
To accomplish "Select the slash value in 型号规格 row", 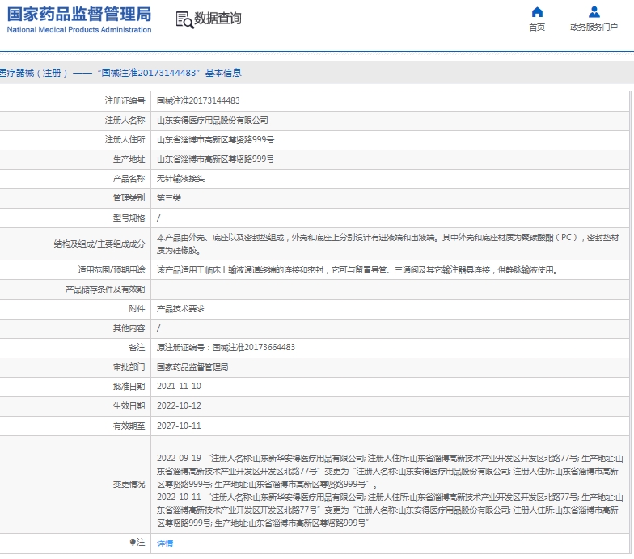I will point(158,218).
